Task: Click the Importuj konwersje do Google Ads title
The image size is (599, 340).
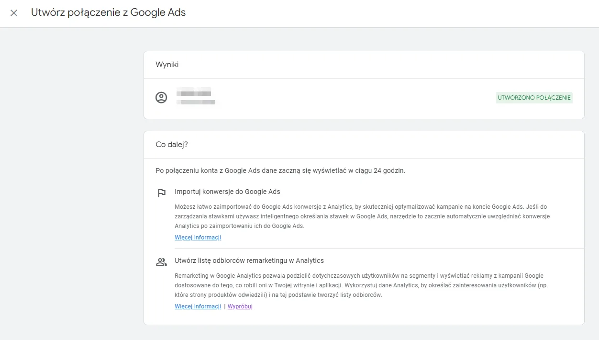Action: click(228, 192)
